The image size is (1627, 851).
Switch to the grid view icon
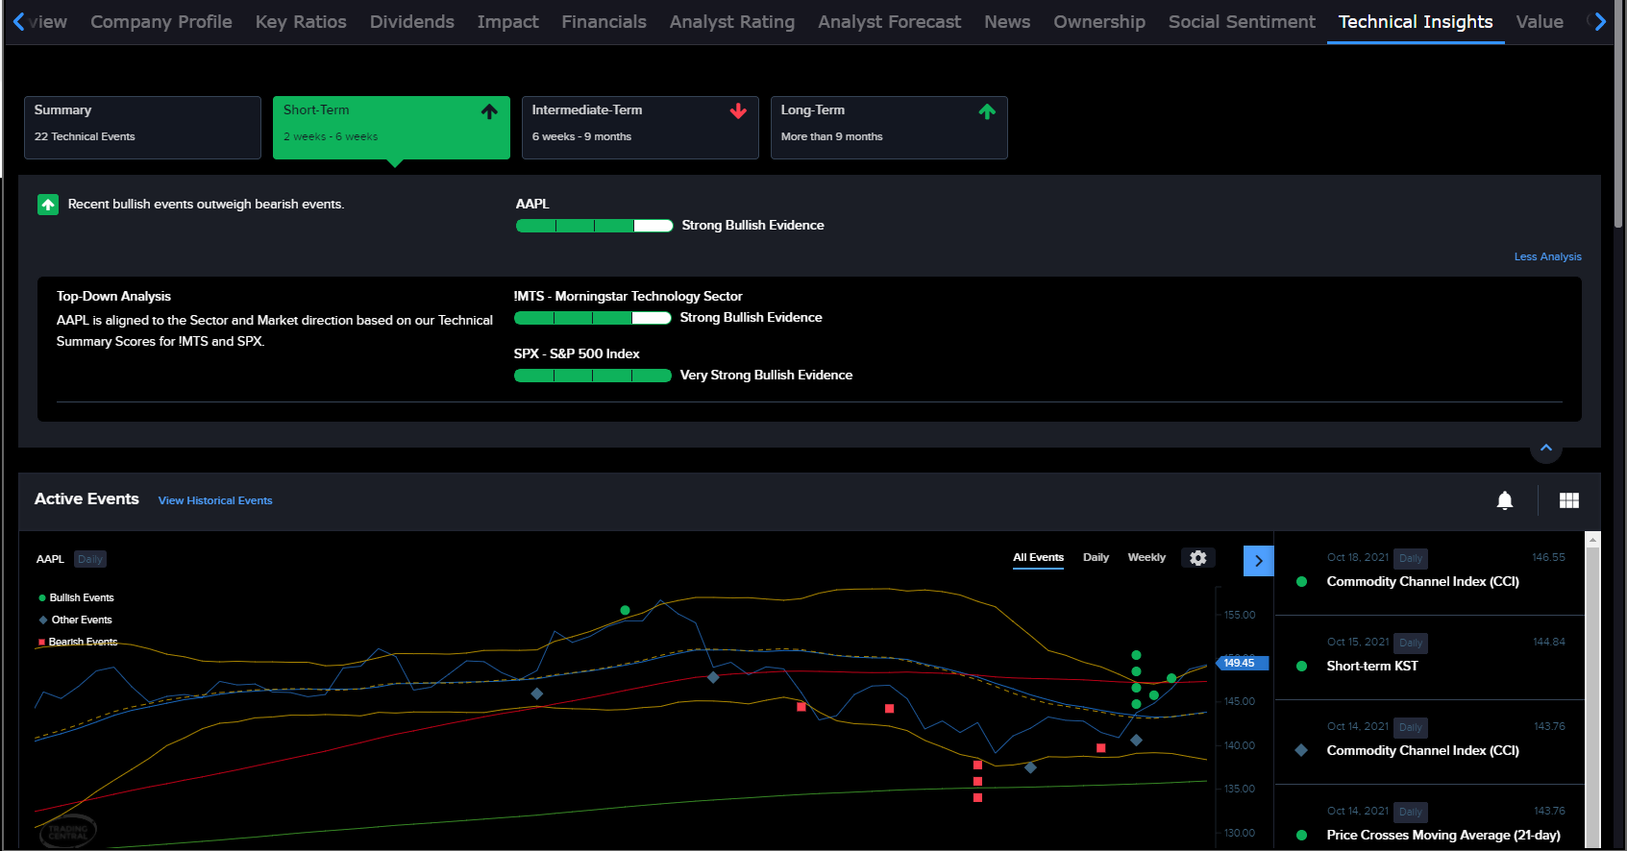tap(1568, 500)
